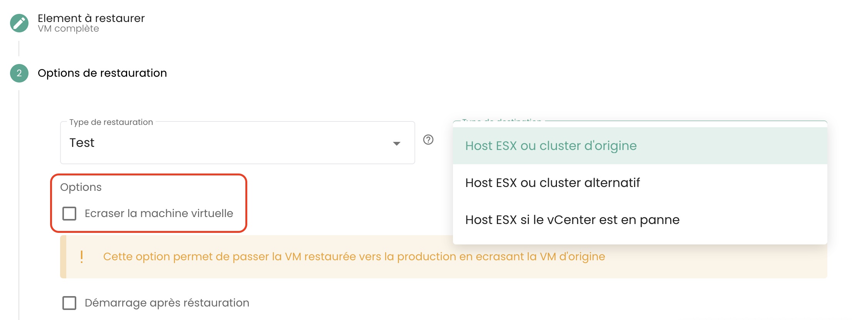Click the 'Ecraser la machine virtuelle' label text
The image size is (852, 320).
(159, 214)
